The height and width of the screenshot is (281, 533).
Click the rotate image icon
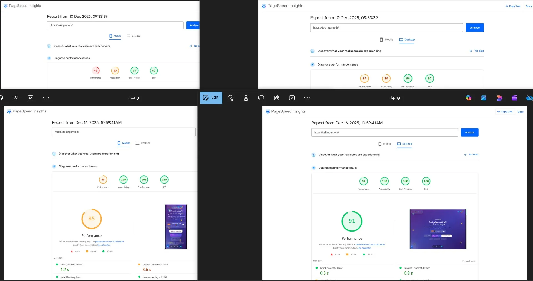[231, 98]
